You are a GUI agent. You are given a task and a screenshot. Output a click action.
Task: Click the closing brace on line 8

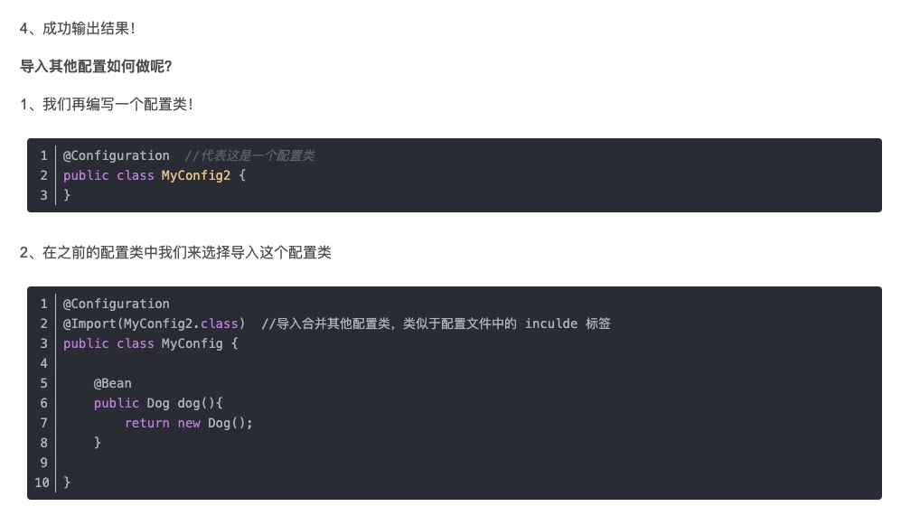point(97,442)
